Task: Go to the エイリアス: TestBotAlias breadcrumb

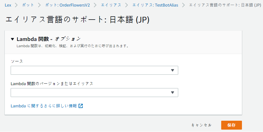Action: coord(155,5)
